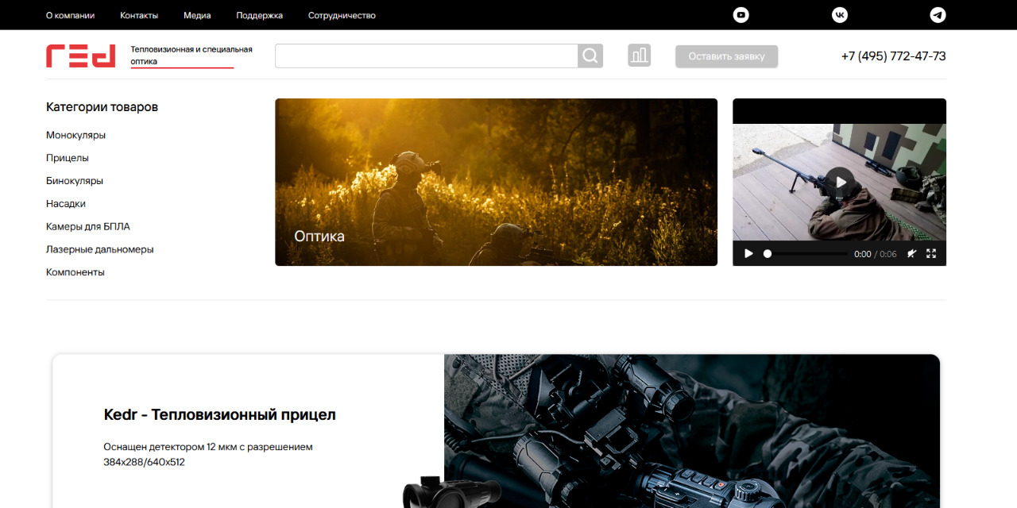The height and width of the screenshot is (508, 1017).
Task: Open the Telegram social icon
Action: point(938,15)
